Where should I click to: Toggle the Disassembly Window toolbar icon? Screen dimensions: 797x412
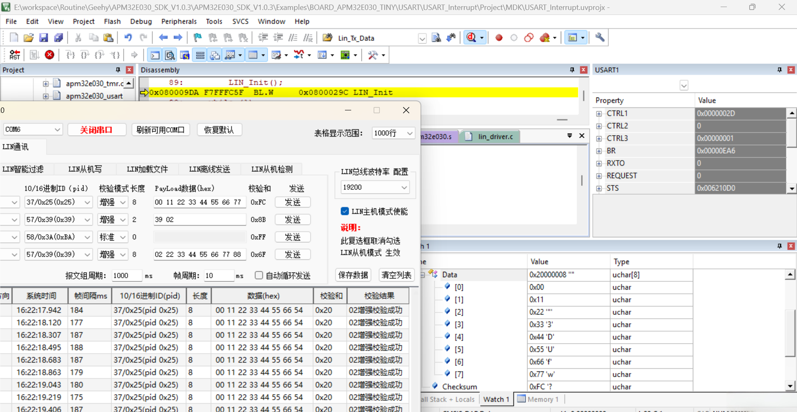point(169,55)
